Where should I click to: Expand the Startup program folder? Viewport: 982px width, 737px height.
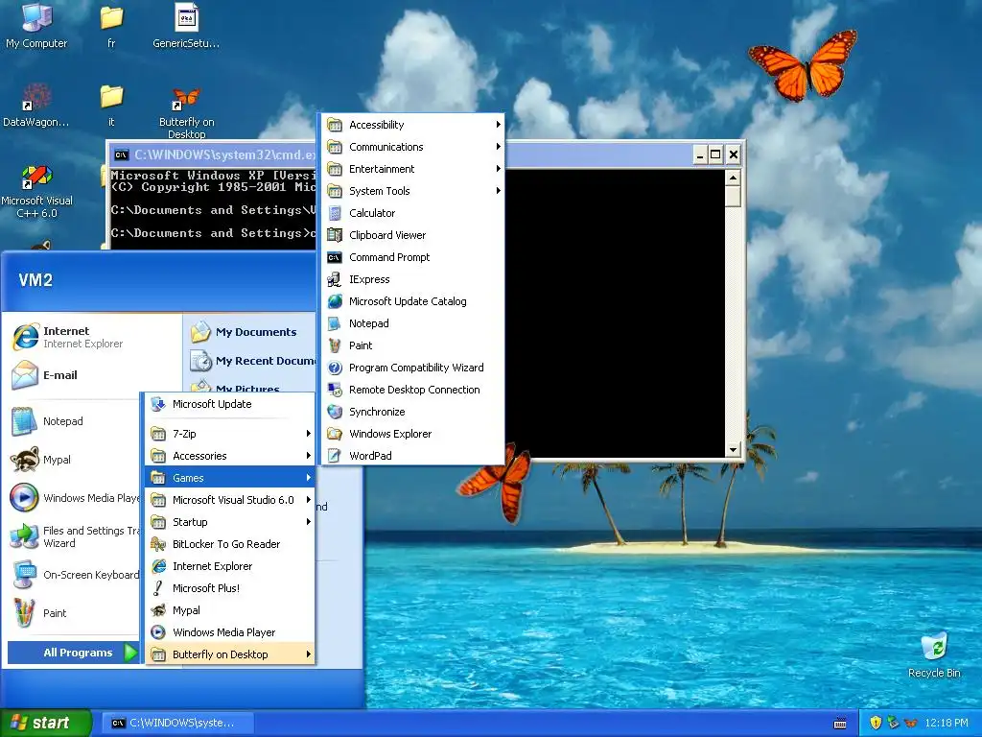point(230,522)
